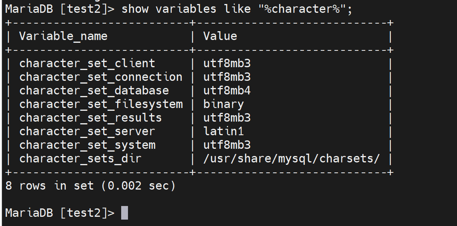Image resolution: width=457 pixels, height=226 pixels.
Task: Click the /usr/share/mysql/charsets/ path value
Action: tap(291, 158)
